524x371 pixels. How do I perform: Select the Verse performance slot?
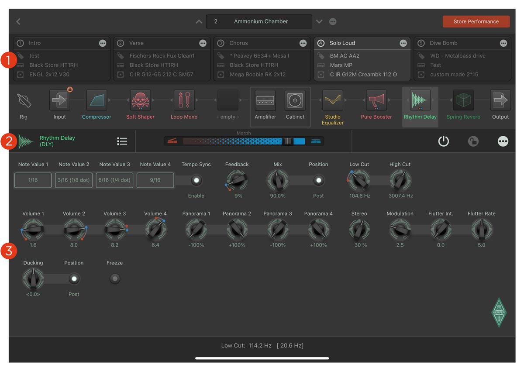(162, 59)
